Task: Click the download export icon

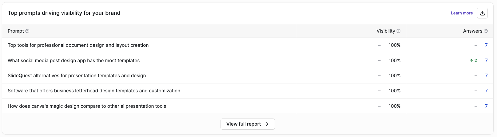Action: (482, 13)
